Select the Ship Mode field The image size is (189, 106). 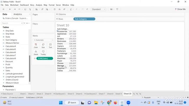[x=10, y=34]
